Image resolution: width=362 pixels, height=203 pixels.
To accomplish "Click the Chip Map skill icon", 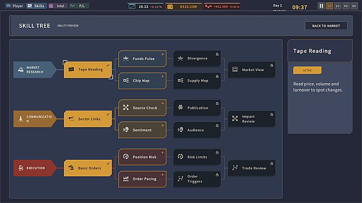I will coord(126,80).
